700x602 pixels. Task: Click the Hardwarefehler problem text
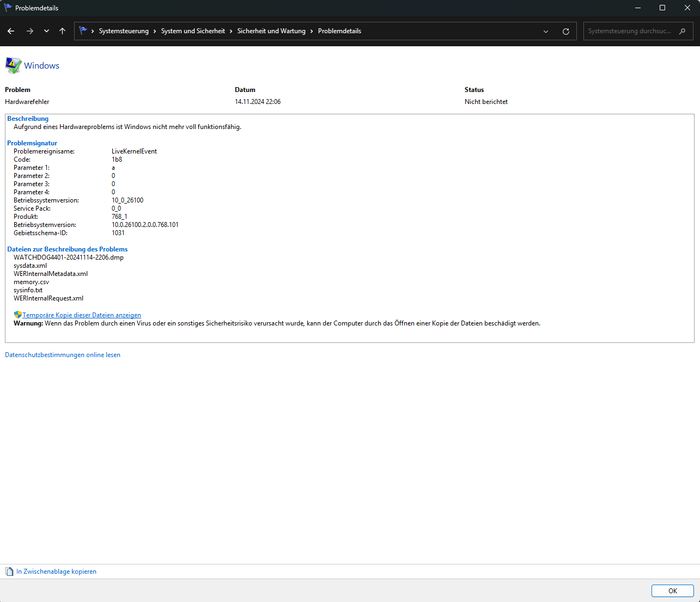[x=27, y=102]
